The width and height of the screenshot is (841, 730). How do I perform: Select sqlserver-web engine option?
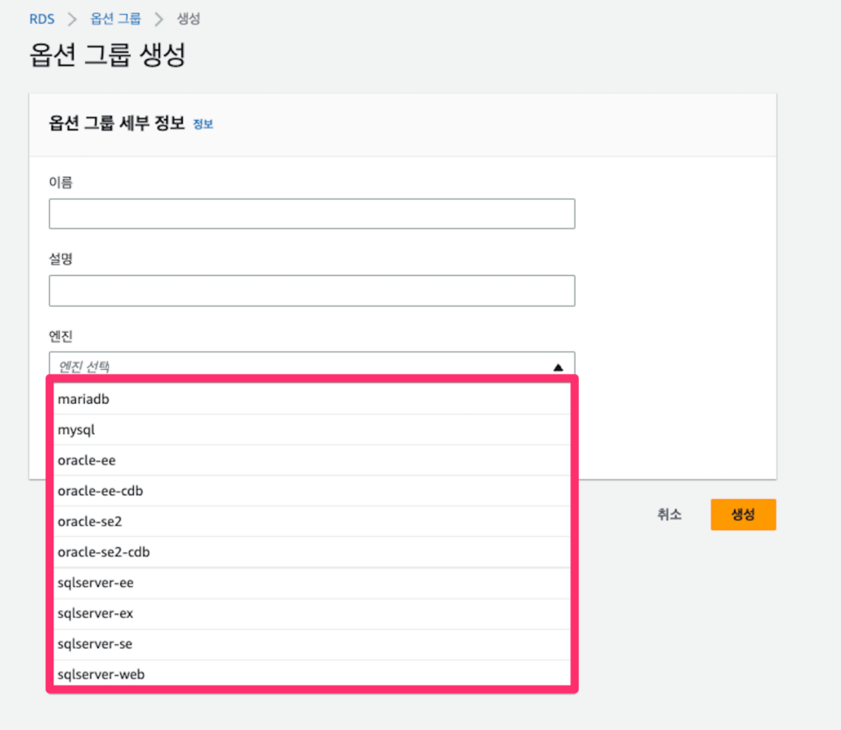pyautogui.click(x=312, y=674)
